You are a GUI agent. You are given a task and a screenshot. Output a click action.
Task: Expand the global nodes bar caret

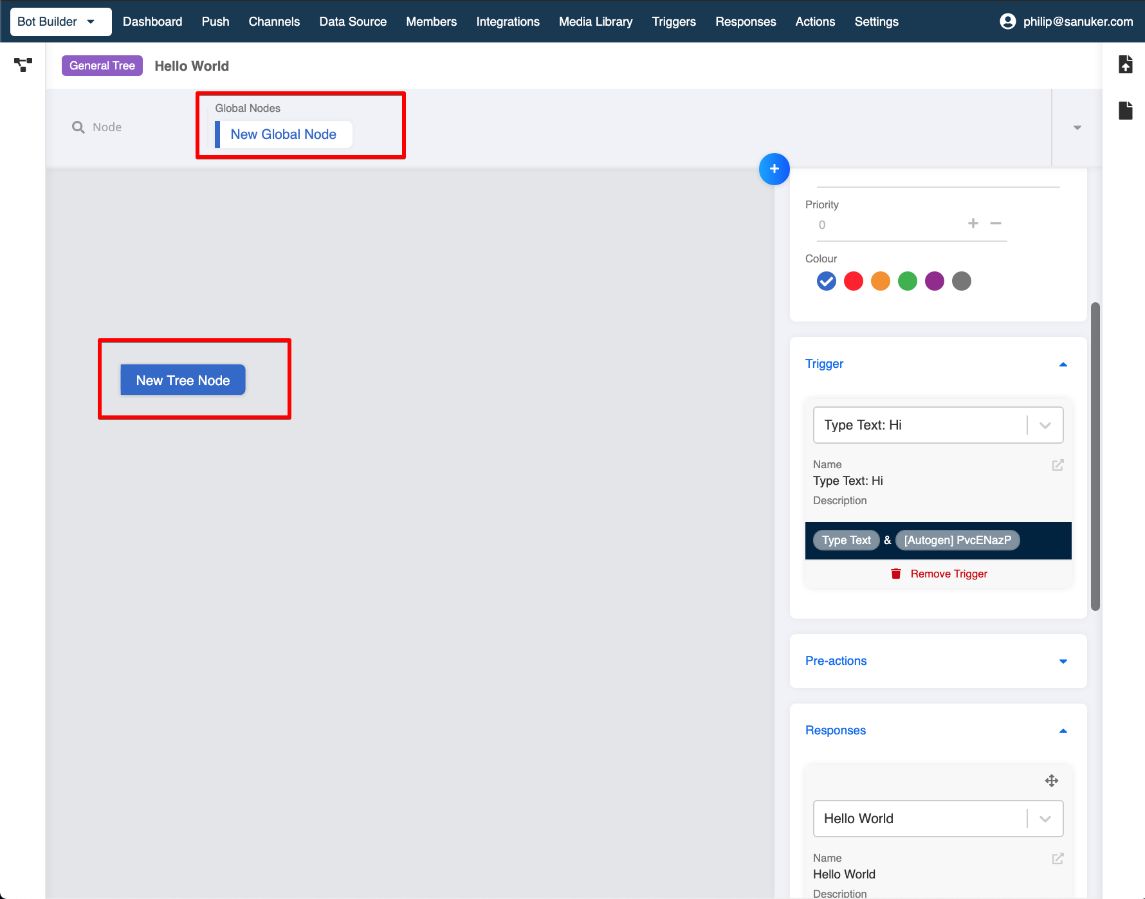1077,127
